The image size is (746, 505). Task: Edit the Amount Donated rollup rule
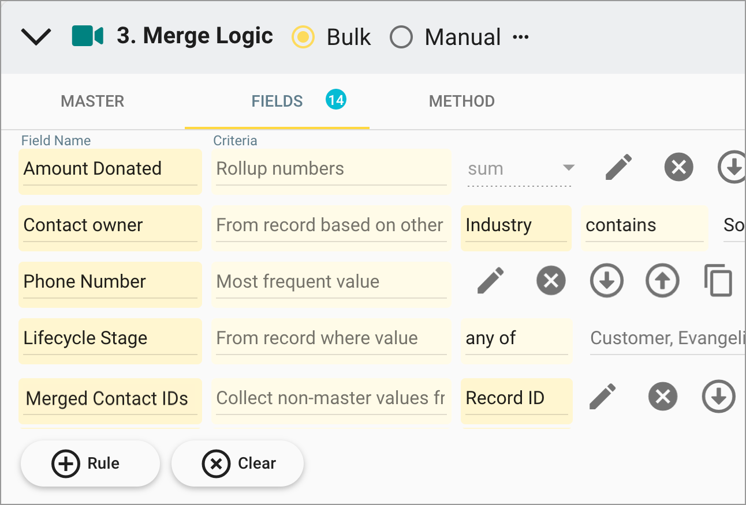[618, 167]
